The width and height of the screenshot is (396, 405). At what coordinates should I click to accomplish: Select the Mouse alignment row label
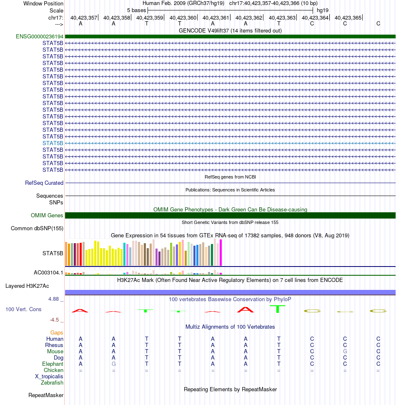55,351
